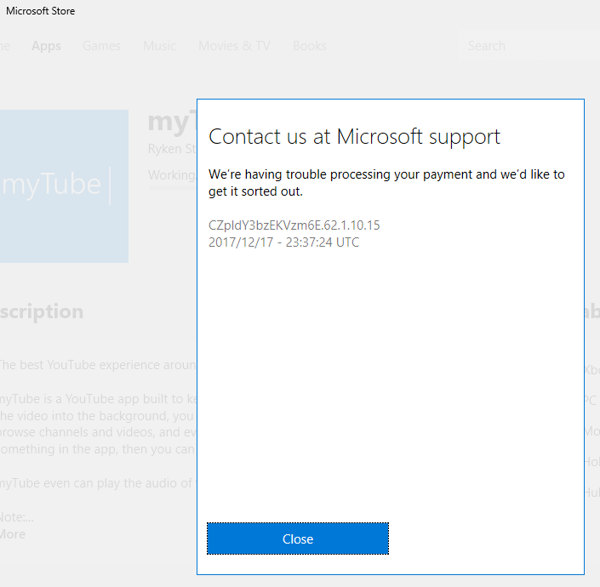Click the 'trouble processing your payment' message
600x587 pixels.
coord(386,182)
